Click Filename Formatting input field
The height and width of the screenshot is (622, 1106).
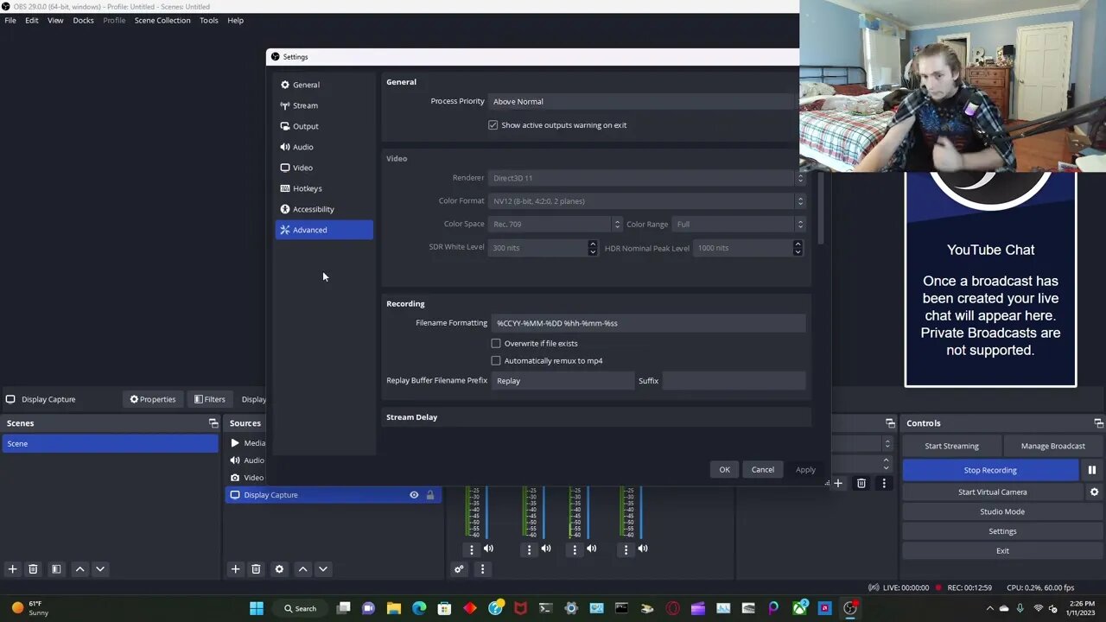(648, 323)
